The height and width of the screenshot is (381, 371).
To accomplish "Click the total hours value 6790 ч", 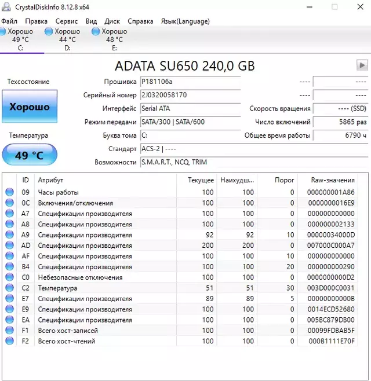I will (341, 135).
